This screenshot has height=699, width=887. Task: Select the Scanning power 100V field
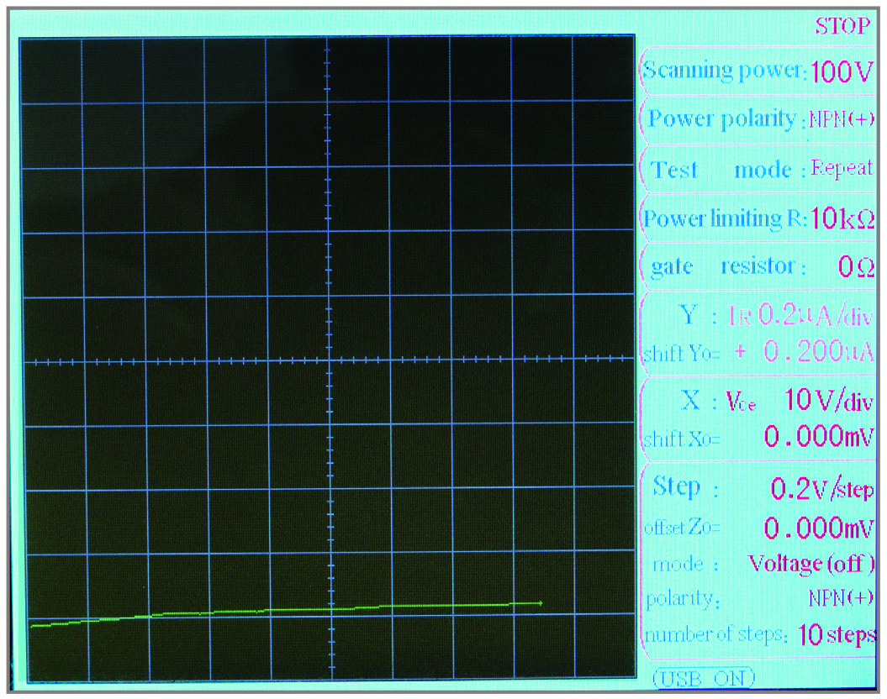[x=842, y=72]
